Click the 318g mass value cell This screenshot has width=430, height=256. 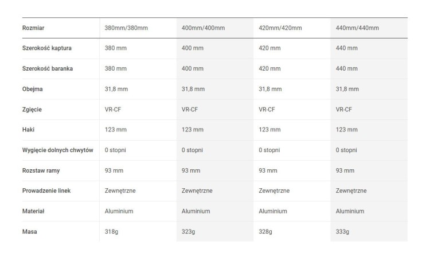point(113,231)
